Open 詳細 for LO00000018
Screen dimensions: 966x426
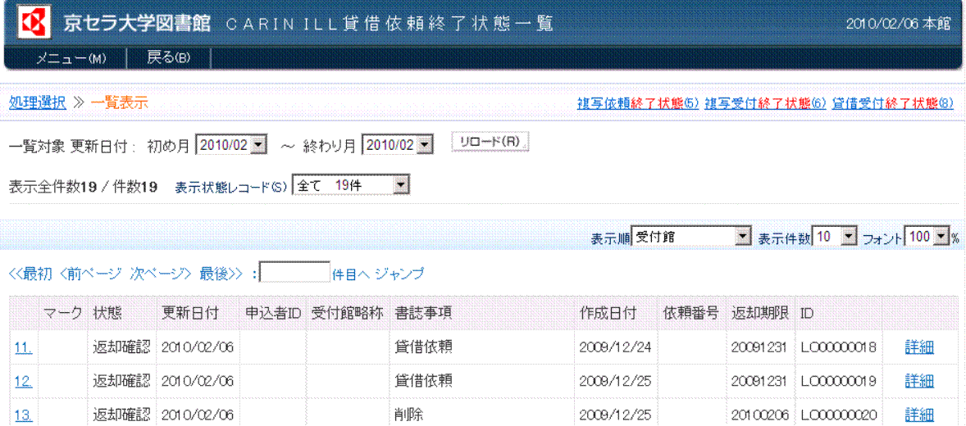tap(919, 348)
